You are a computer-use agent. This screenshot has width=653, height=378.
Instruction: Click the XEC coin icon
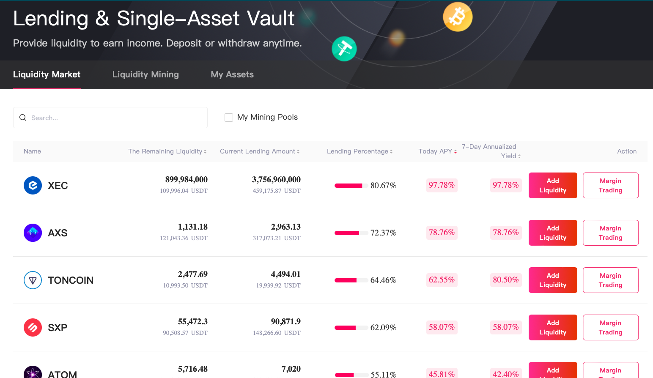coord(33,185)
